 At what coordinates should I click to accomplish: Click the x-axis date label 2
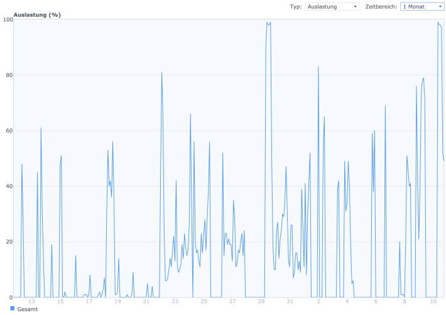click(318, 301)
